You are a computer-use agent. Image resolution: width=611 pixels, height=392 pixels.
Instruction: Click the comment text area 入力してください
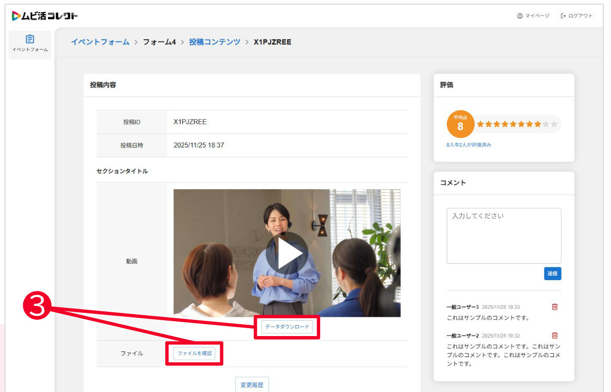point(504,236)
